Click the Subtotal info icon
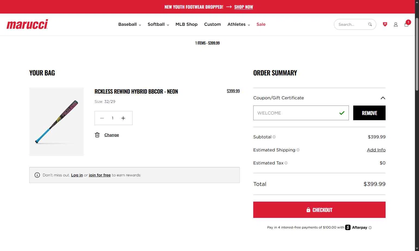Image resolution: width=419 pixels, height=251 pixels. (274, 137)
